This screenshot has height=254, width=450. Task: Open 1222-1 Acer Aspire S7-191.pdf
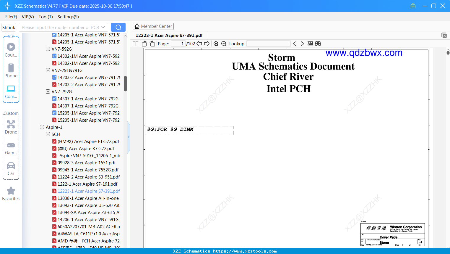click(85, 184)
